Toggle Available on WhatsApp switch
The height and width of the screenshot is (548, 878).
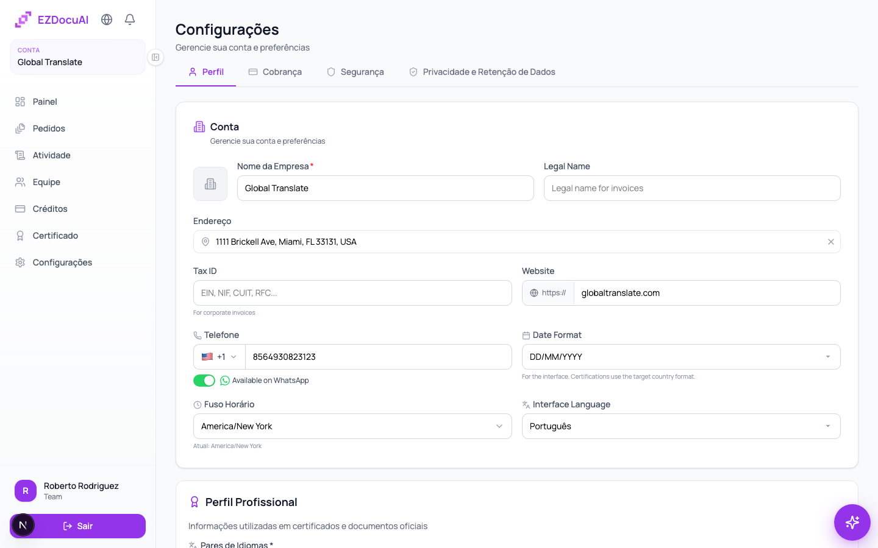pyautogui.click(x=204, y=381)
